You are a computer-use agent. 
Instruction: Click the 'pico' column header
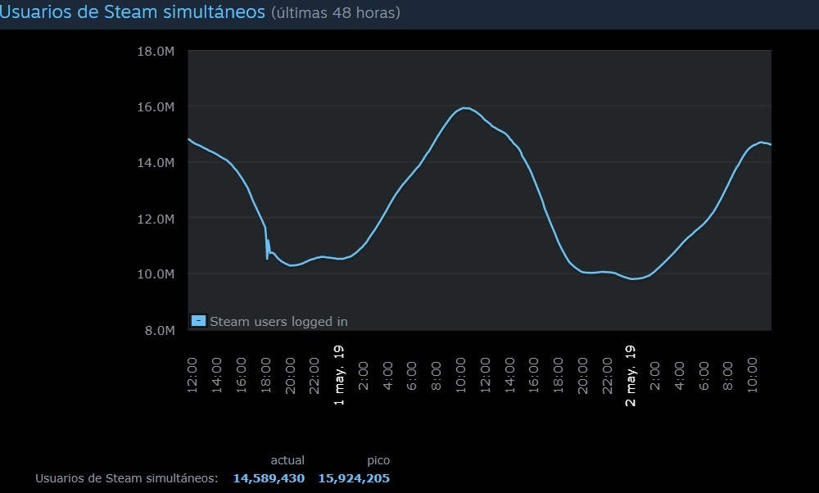tap(378, 460)
